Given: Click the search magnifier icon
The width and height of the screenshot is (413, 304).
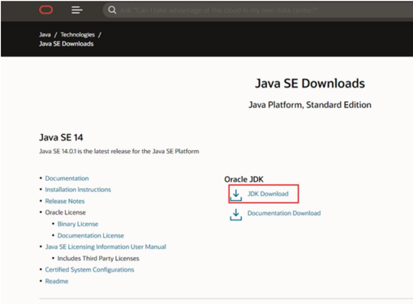Looking at the screenshot, I should 112,10.
